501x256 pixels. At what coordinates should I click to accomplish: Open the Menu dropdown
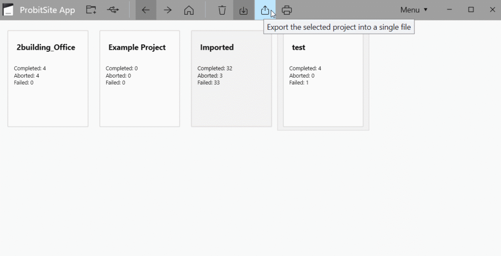point(414,10)
